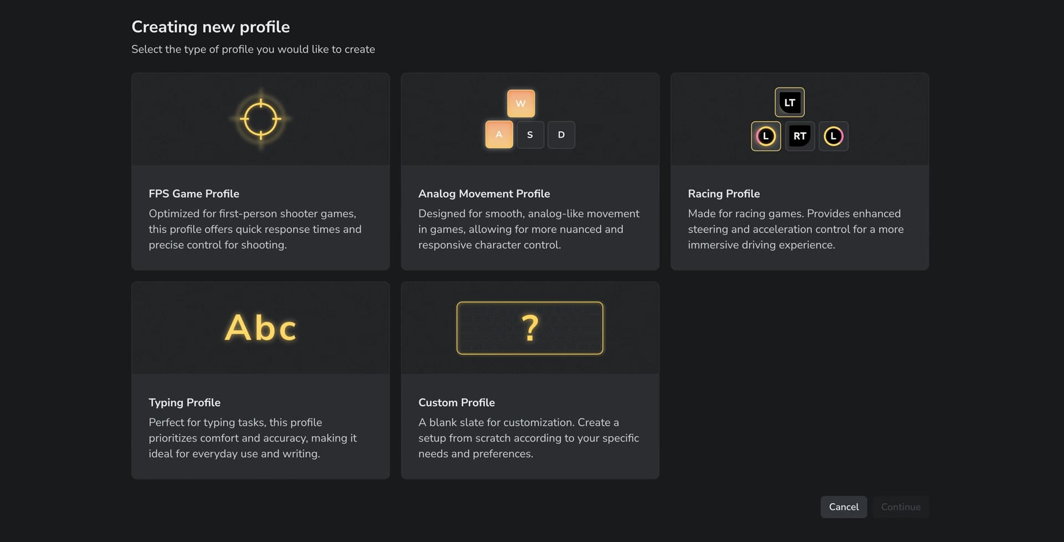Viewport: 1064px width, 542px height.
Task: Click the highlighted A key icon
Action: (499, 135)
